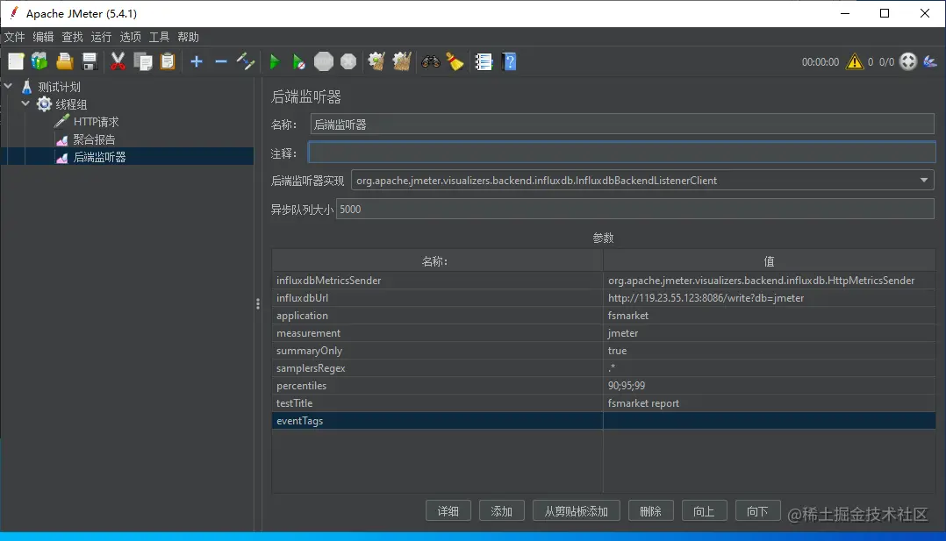
Task: Click the measurement value jmeter
Action: 623,333
